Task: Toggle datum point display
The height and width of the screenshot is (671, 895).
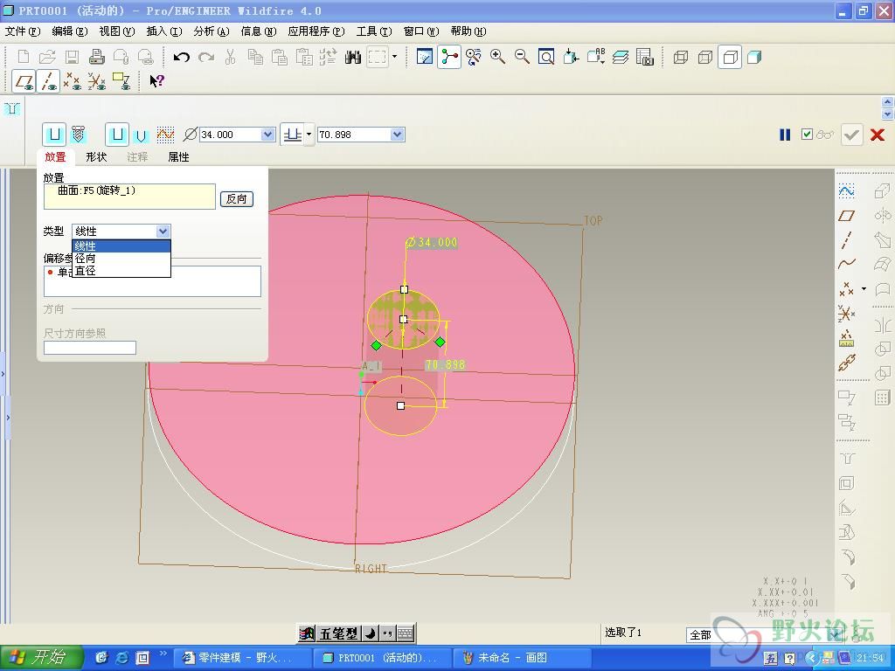Action: (x=72, y=81)
